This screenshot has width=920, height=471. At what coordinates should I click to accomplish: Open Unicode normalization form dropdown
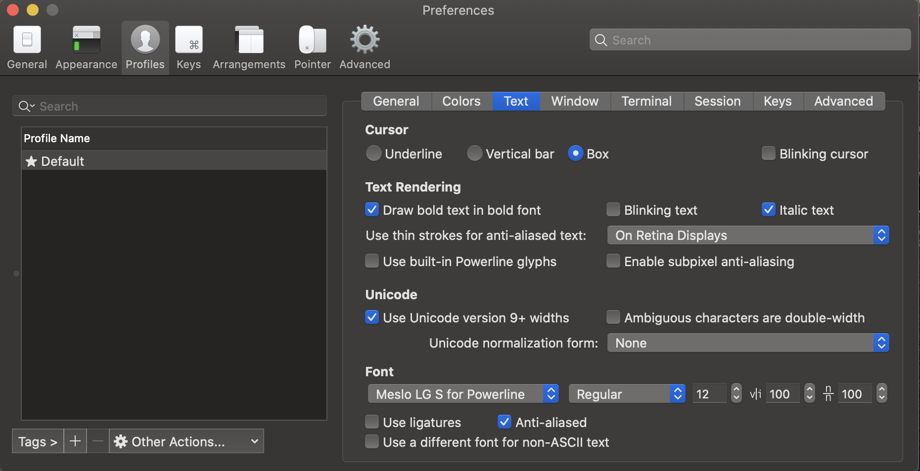pos(748,343)
